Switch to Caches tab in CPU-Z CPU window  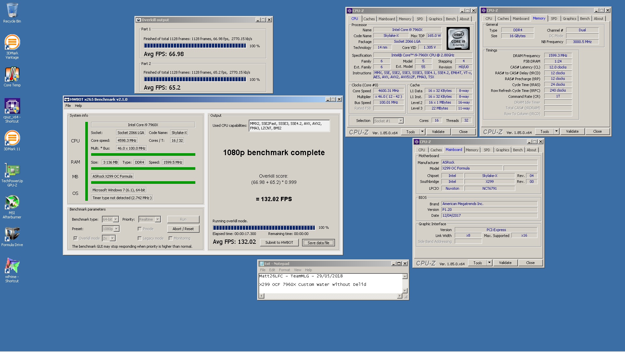point(369,19)
